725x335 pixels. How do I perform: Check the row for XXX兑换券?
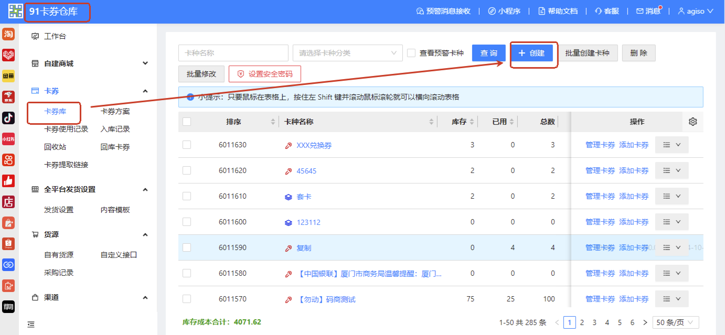pos(187,145)
